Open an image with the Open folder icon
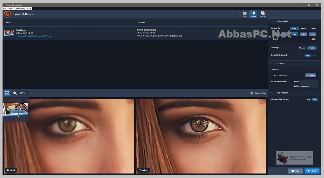The image size is (324, 178). coord(244,14)
